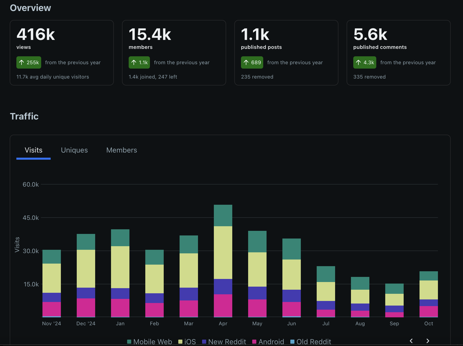The width and height of the screenshot is (463, 346).
Task: Open the Members traffic tab
Action: pos(122,150)
